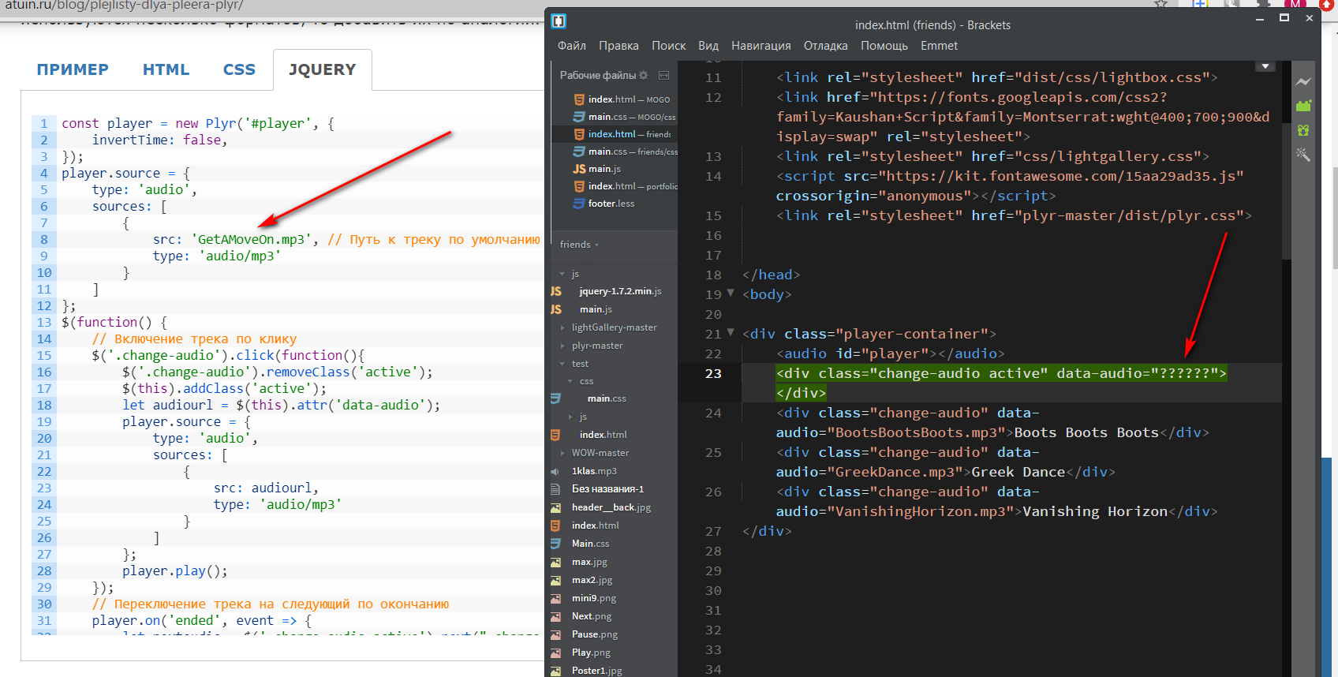Screen dimensions: 1338x677
Task: Expand the plyr-master folder
Action: click(x=562, y=346)
